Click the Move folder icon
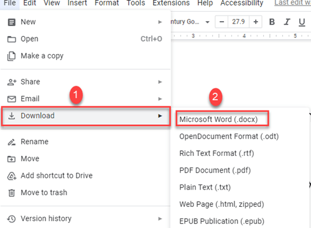This screenshot has height=228, width=311. pyautogui.click(x=11, y=159)
